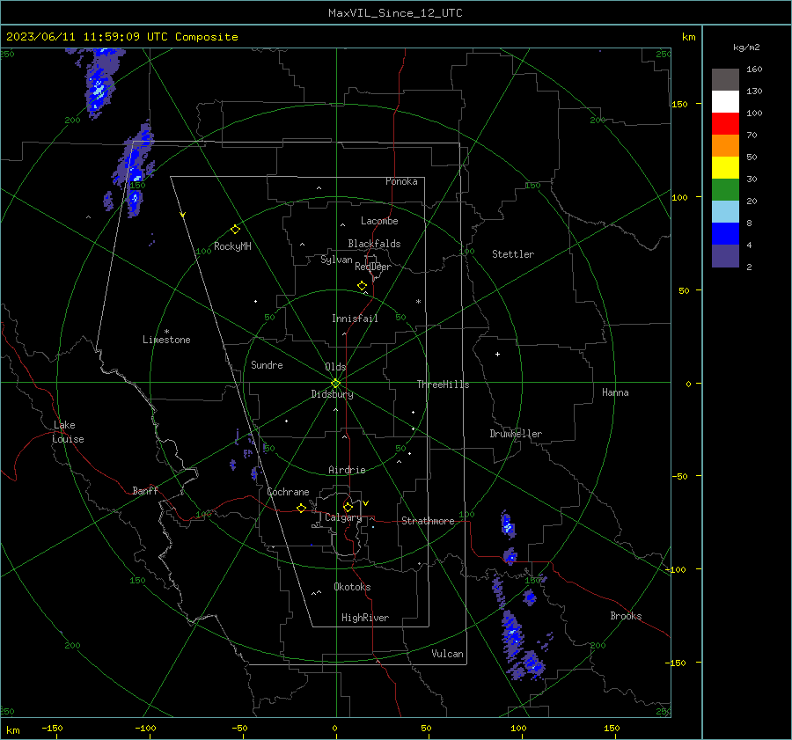
Task: Click the Ponoka map label
Action: click(401, 181)
